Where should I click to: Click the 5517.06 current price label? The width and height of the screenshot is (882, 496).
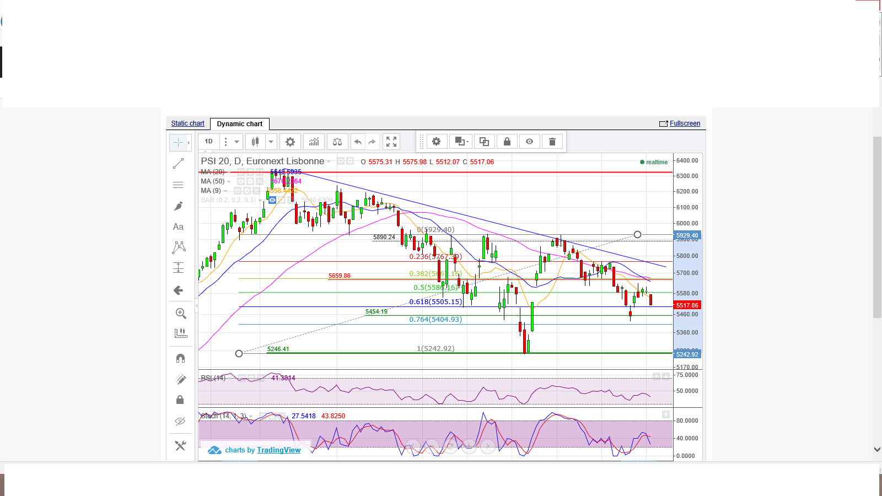(x=687, y=305)
